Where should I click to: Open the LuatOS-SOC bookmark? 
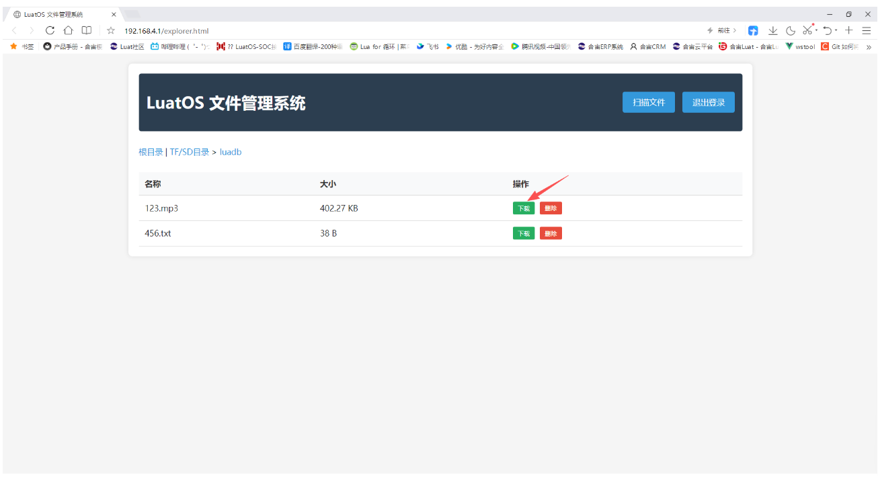click(246, 47)
